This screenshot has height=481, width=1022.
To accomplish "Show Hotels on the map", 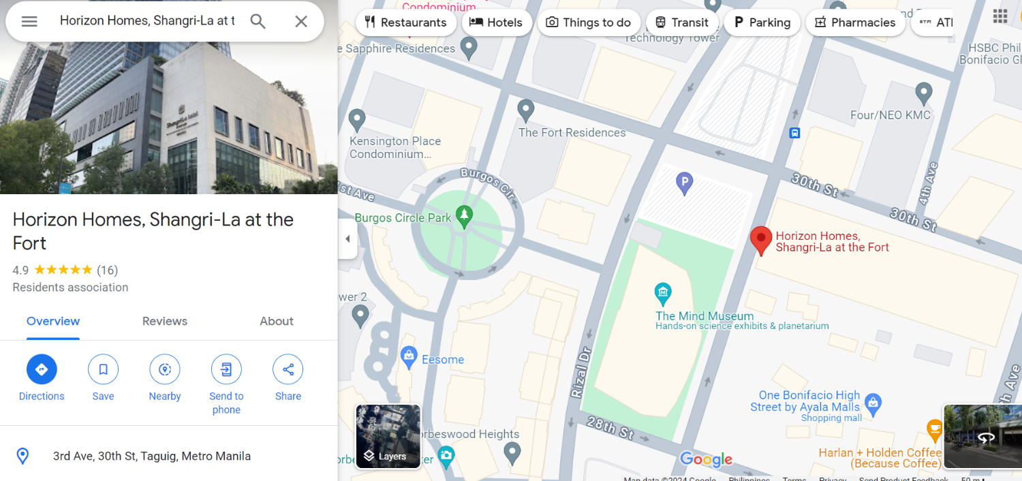I will pyautogui.click(x=496, y=22).
